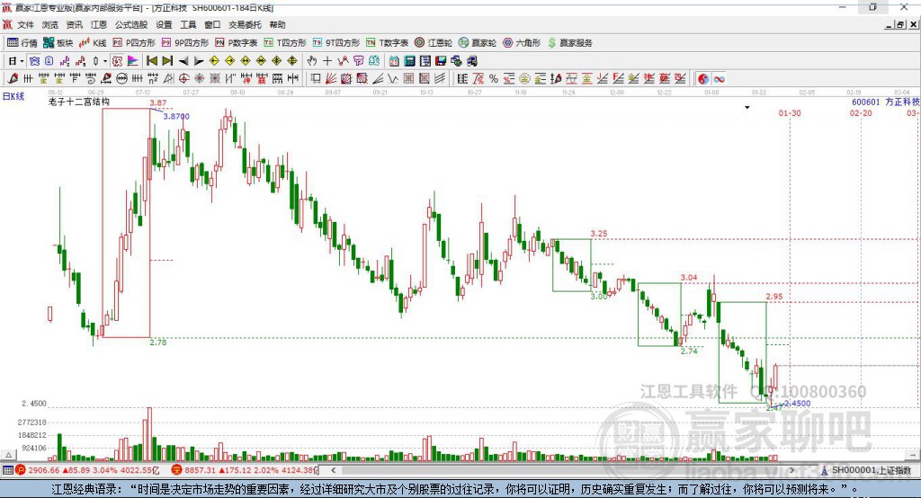Screen dimensions: 921x498
Task: Select the crosshair cursor tool
Action: pos(327,61)
